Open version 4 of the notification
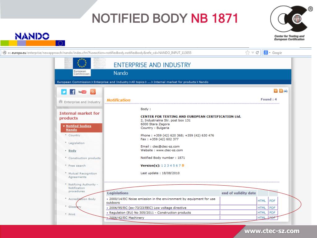This screenshot has height=238, width=317. pos(171,165)
